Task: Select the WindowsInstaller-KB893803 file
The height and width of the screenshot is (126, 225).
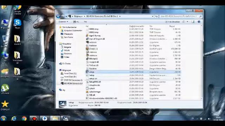Action: (103, 98)
